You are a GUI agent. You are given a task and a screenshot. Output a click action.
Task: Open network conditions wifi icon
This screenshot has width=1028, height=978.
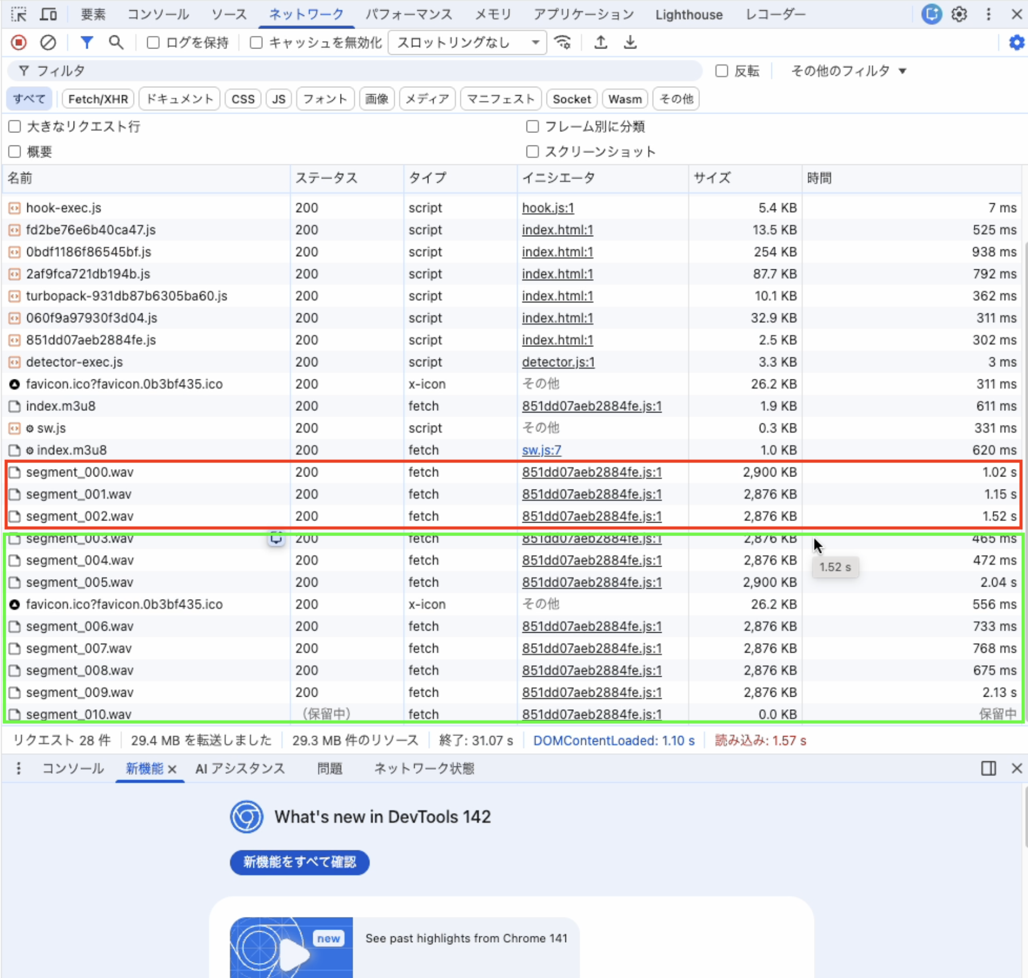(x=562, y=42)
